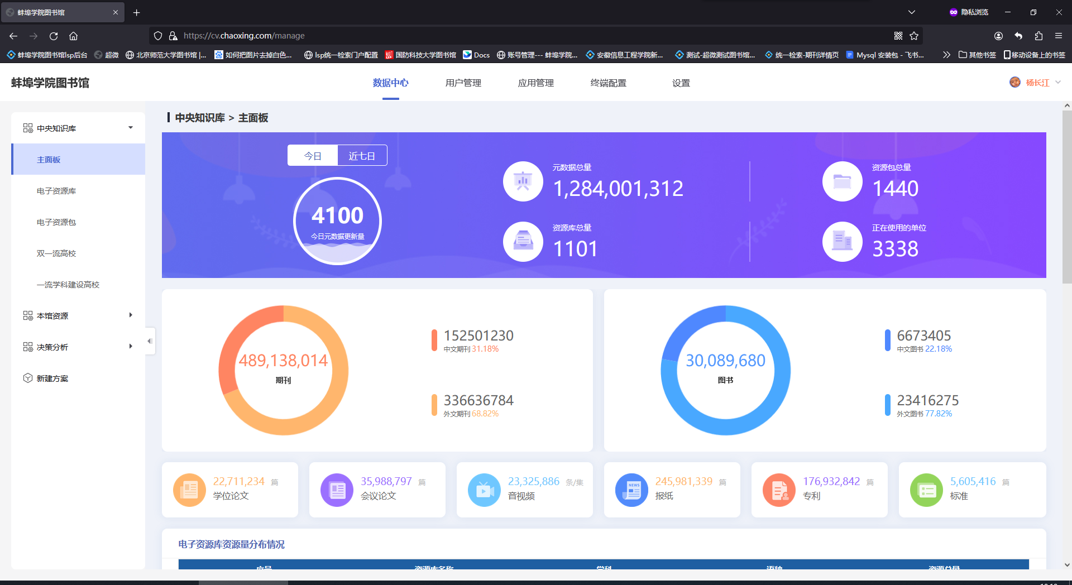
Task: Collapse the left sidebar with the handle
Action: 150,341
